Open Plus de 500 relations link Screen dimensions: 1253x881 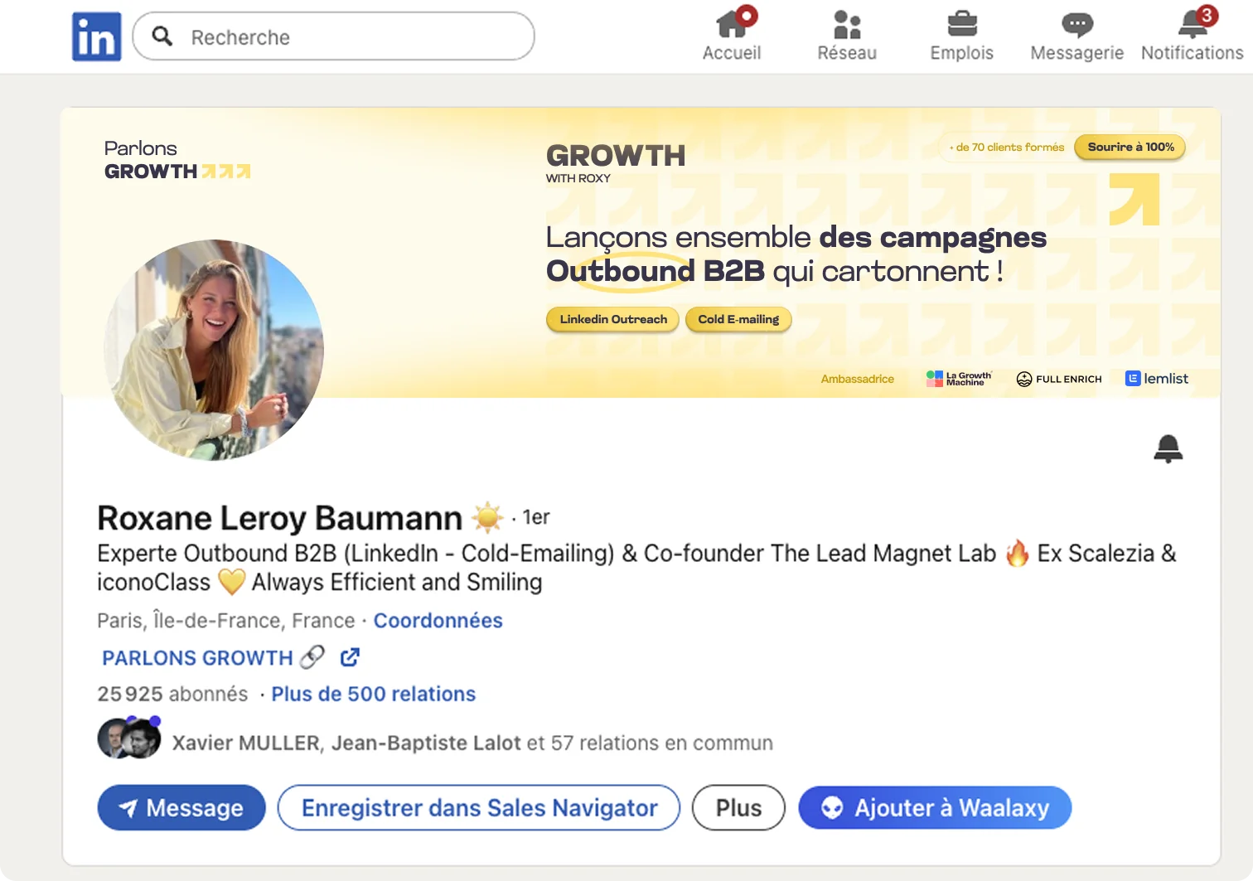point(374,694)
